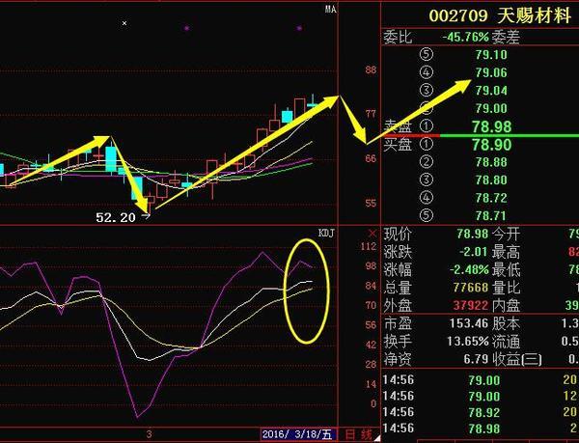Select sell level ② price 79.00
This screenshot has height=443, width=579.
pos(491,108)
